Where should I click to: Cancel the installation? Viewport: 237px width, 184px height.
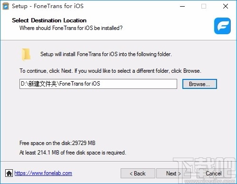[214, 174]
